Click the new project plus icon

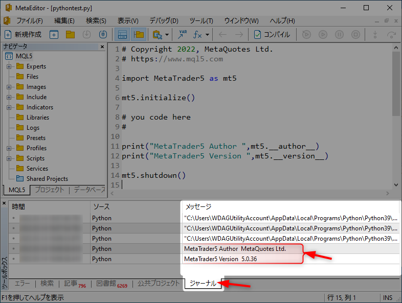[x=54, y=34]
